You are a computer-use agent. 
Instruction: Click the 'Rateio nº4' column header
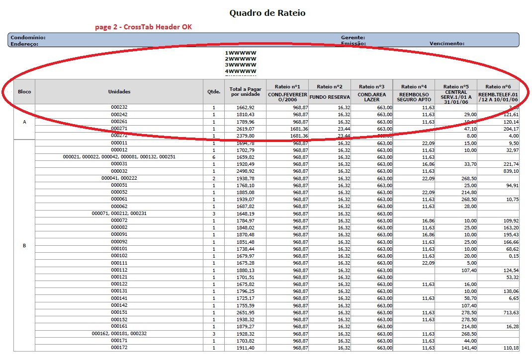(x=414, y=86)
